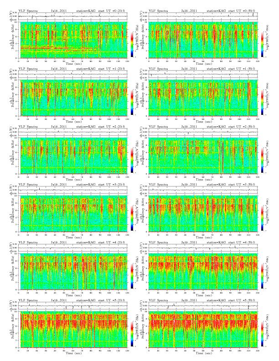This screenshot has width=279, height=361.
Task: Open the spectrogram for start UT 2:50:0
Action: coord(203,156)
